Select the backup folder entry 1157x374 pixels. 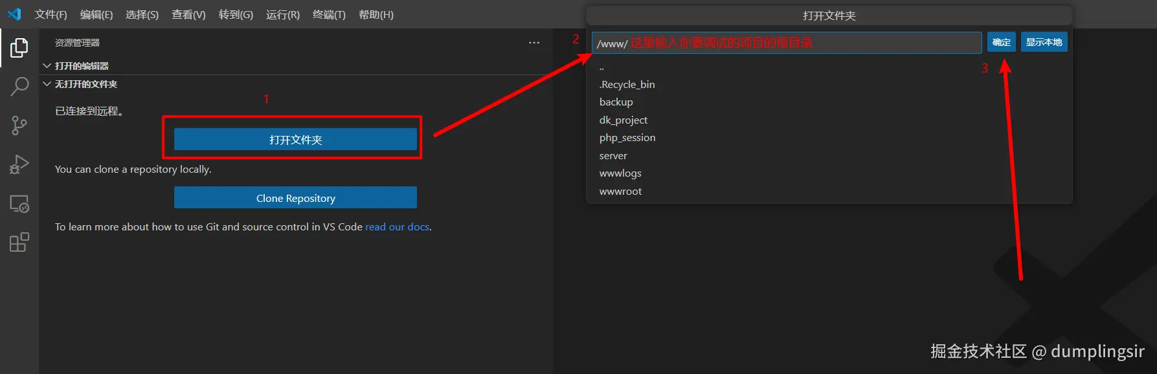[x=829, y=102]
